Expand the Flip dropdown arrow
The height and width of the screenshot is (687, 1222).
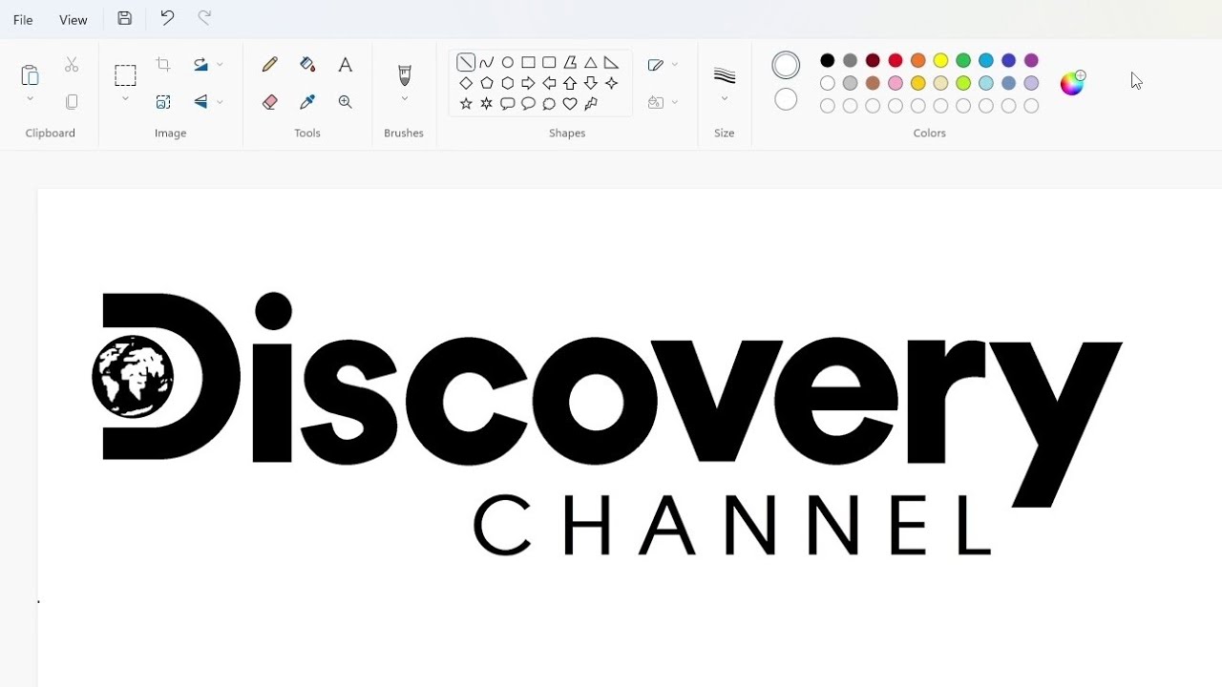click(x=220, y=101)
